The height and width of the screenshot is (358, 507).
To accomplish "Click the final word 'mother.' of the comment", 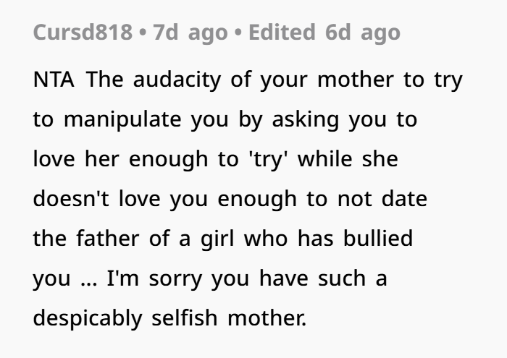I will 267,318.
